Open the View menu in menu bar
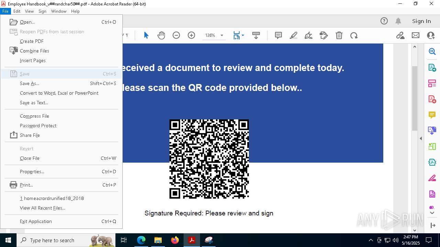 point(29,11)
